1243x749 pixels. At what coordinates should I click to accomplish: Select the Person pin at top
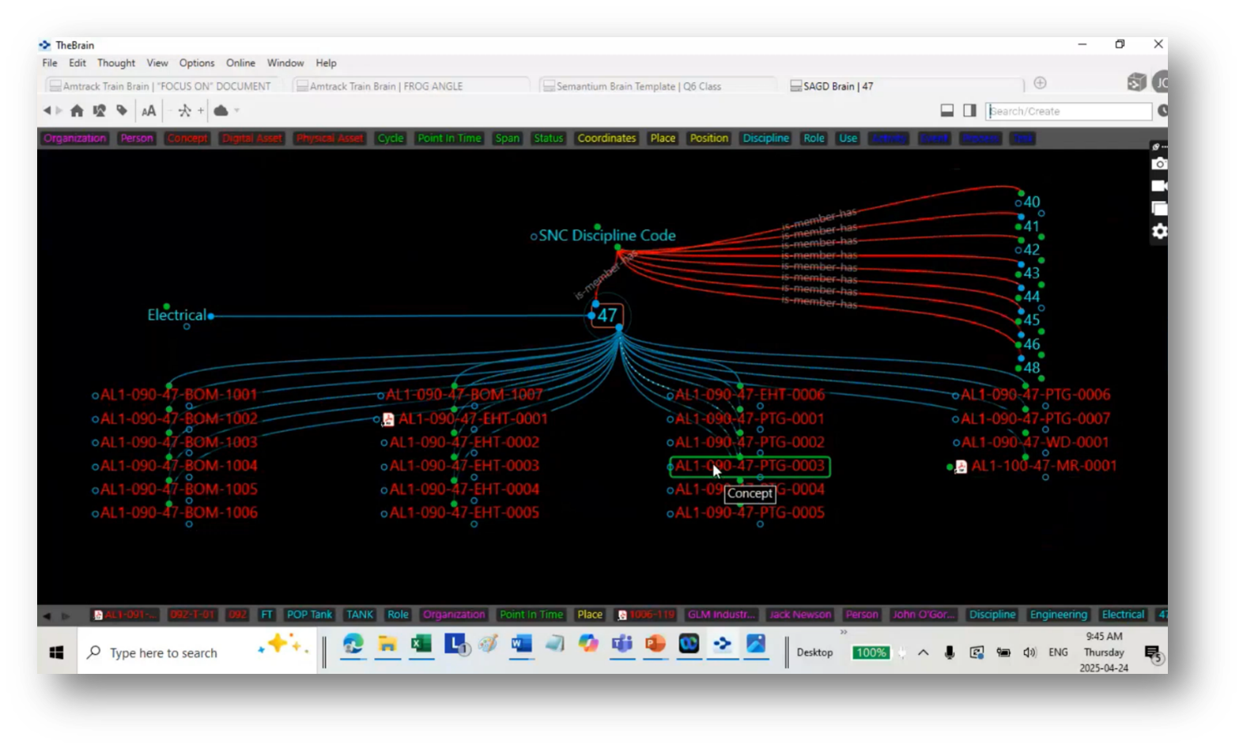point(136,138)
